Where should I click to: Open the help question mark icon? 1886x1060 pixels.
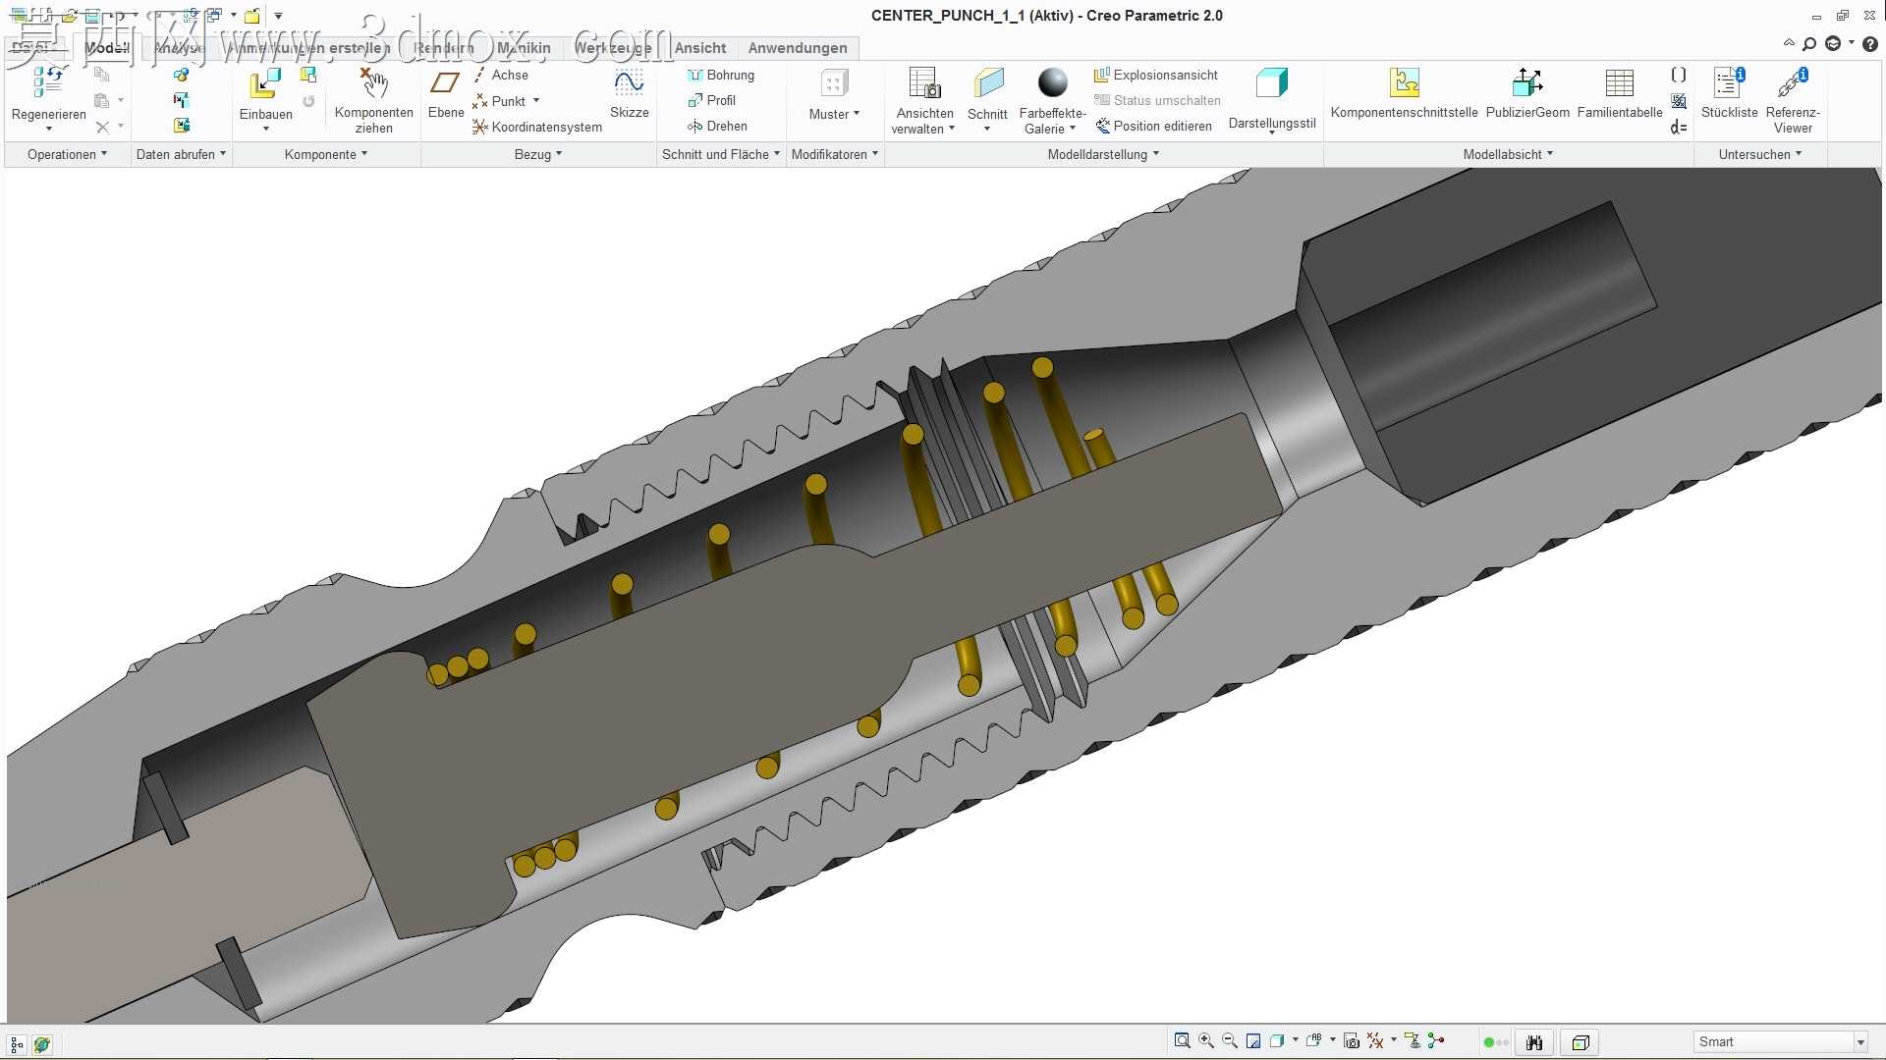point(1870,44)
